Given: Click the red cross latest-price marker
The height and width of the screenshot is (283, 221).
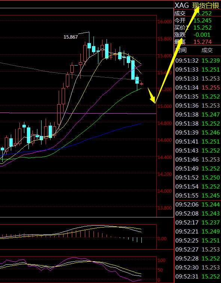Looking at the screenshot, I should click(142, 84).
